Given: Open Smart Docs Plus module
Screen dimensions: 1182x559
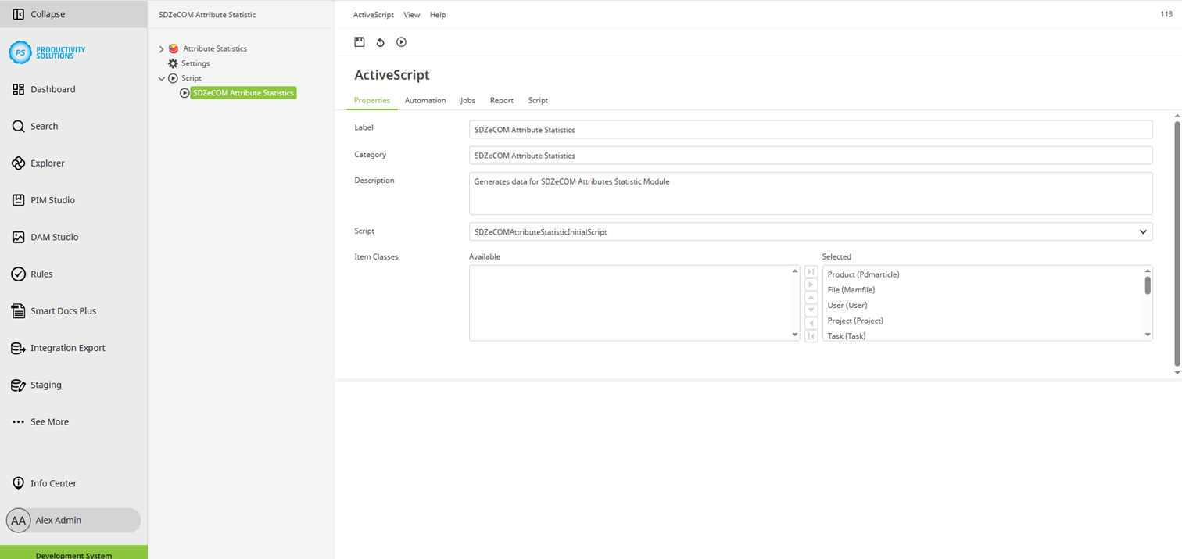Looking at the screenshot, I should pos(63,311).
